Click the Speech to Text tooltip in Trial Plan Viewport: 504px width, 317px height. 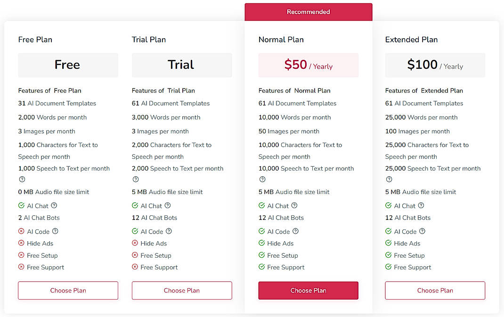click(x=135, y=179)
